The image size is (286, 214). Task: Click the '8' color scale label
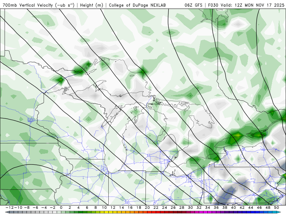pyautogui.click(x=95, y=208)
